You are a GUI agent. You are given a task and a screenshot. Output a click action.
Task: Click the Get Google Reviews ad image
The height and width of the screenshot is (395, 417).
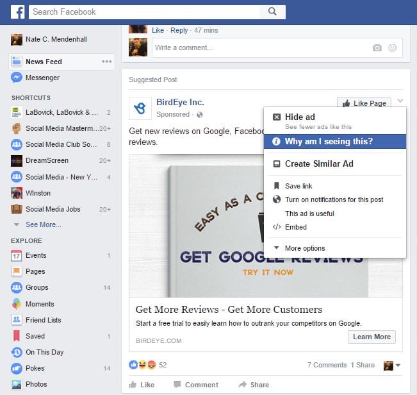coord(196,226)
